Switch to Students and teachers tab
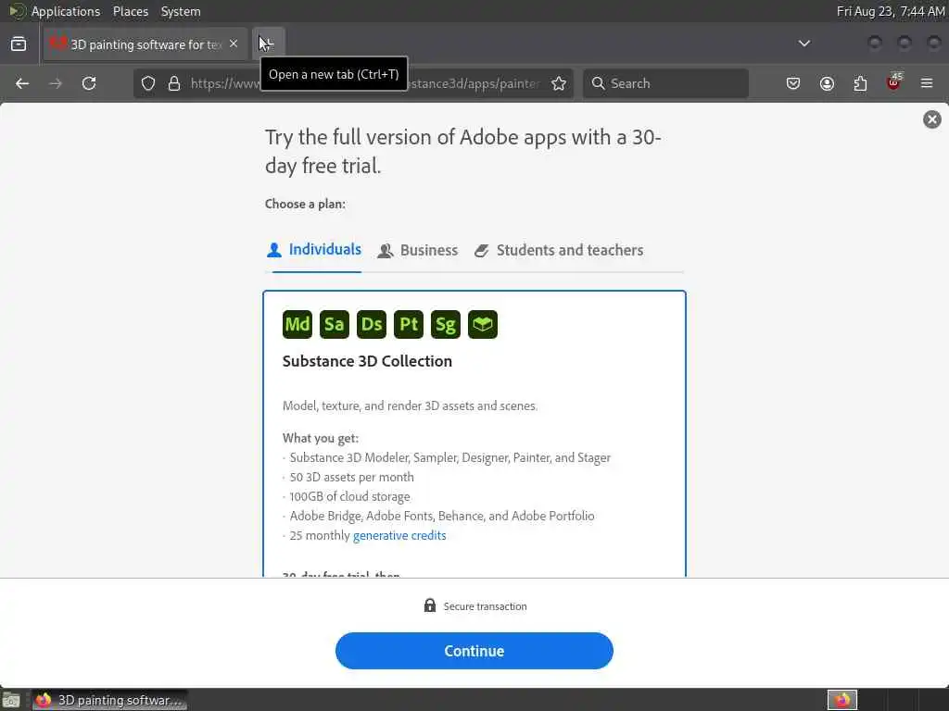Screen dimensions: 949x711 point(559,250)
